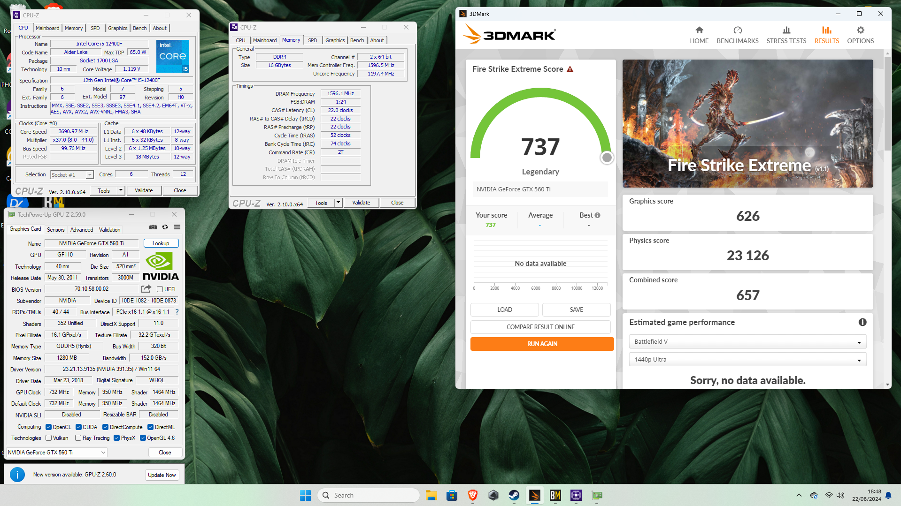
Task: Toggle PhysX checkbox
Action: tap(116, 438)
